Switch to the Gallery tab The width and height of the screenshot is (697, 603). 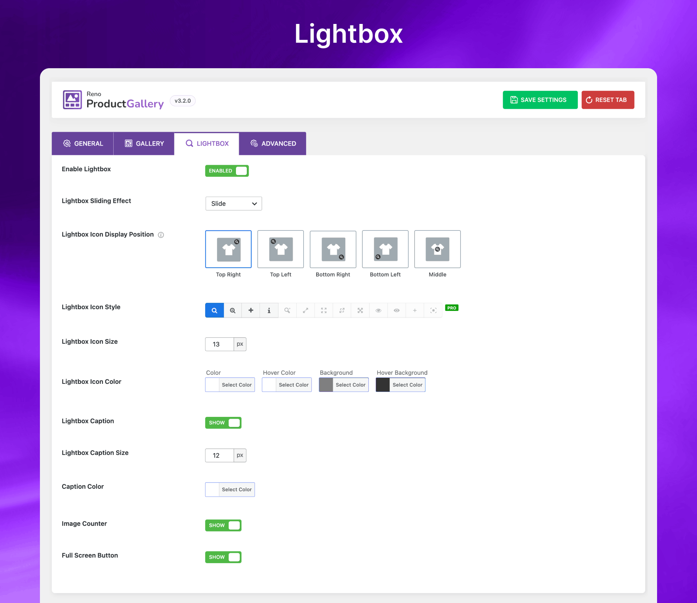(144, 144)
